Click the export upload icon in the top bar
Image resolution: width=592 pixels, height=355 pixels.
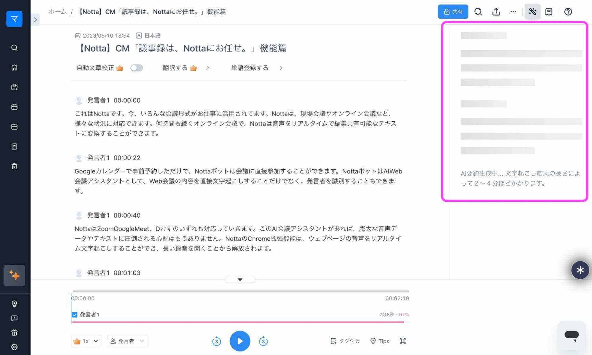496,12
